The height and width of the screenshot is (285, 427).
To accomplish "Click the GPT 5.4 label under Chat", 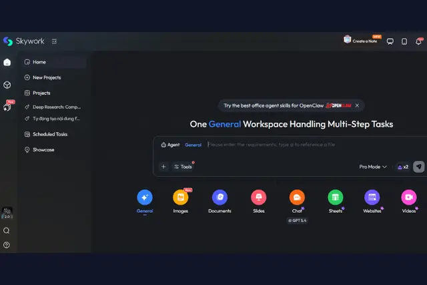I will coord(298,220).
